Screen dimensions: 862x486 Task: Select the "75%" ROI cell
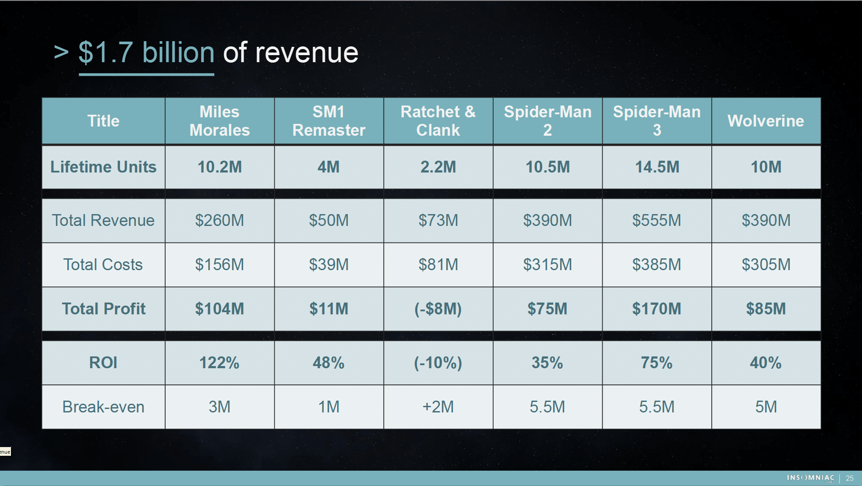(657, 363)
